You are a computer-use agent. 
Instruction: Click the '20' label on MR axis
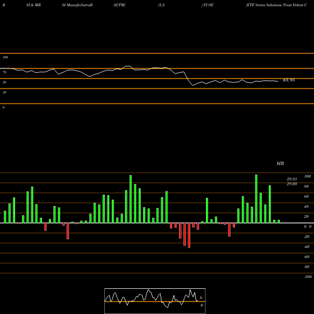[x=306, y=217]
